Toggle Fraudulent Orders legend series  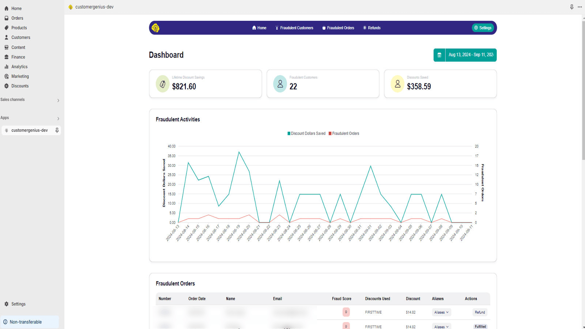point(344,133)
